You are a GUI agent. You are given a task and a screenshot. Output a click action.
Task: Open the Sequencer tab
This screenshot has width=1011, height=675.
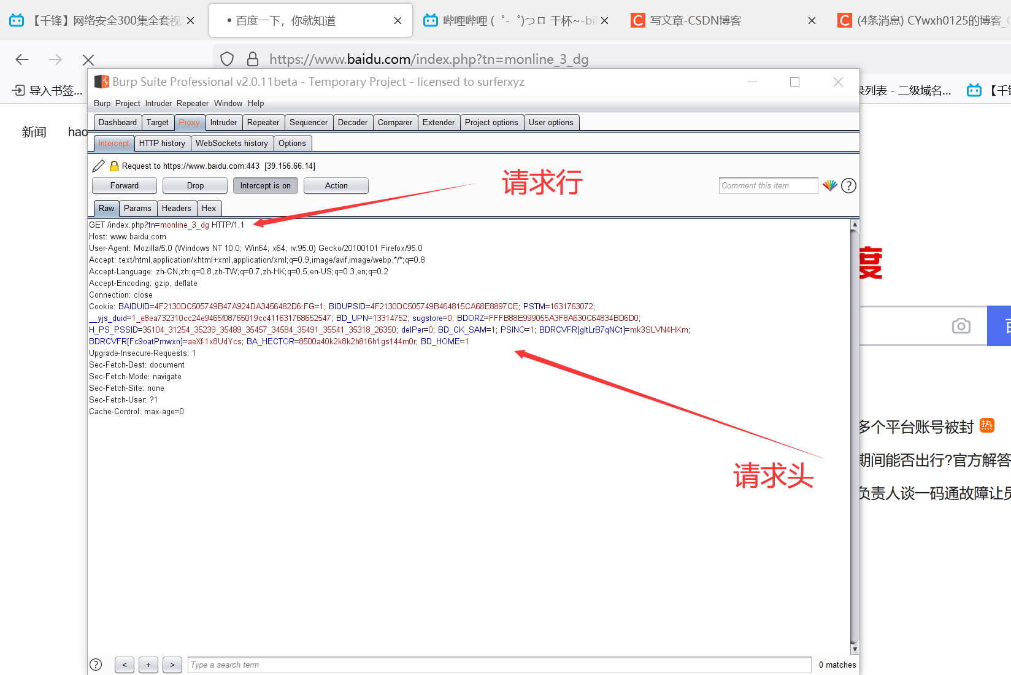[x=309, y=123]
